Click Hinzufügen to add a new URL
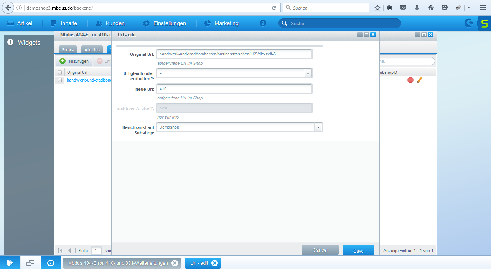The width and height of the screenshot is (491, 269). click(x=74, y=61)
